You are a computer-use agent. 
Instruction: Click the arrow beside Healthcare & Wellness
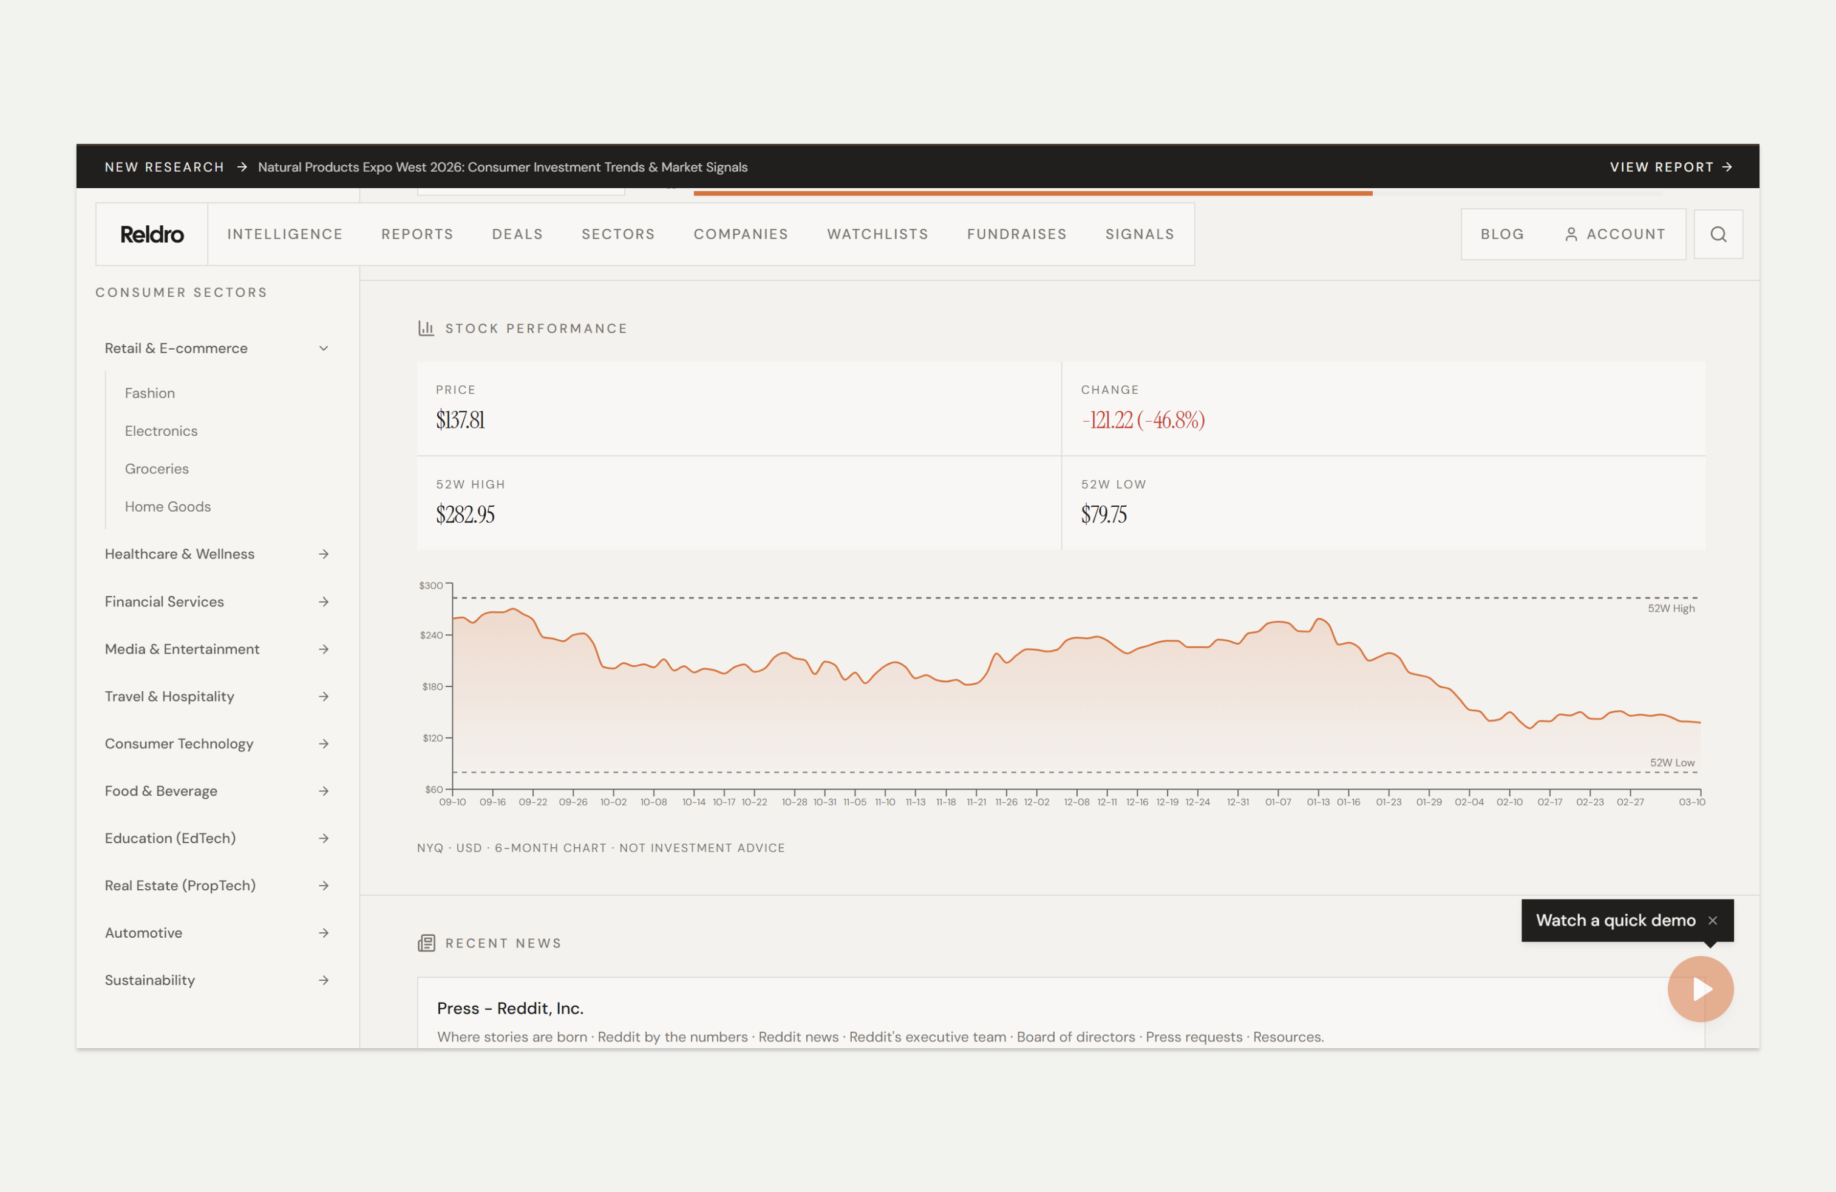click(x=324, y=554)
